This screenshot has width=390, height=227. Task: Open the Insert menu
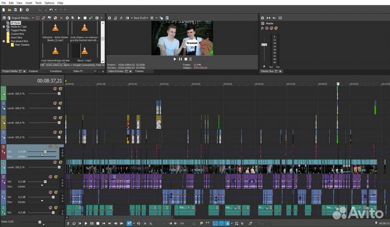click(x=30, y=3)
